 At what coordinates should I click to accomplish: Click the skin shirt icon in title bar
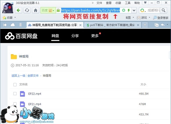pos(145,3)
